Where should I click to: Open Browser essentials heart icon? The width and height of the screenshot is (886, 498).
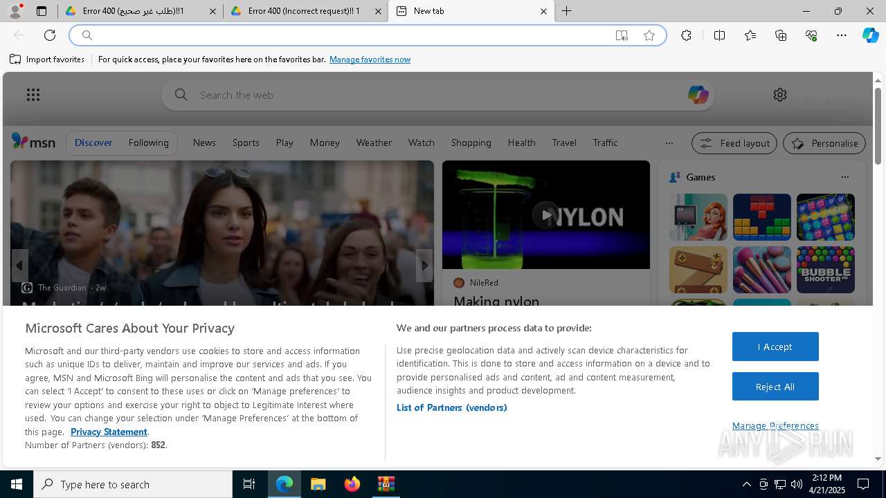click(811, 35)
